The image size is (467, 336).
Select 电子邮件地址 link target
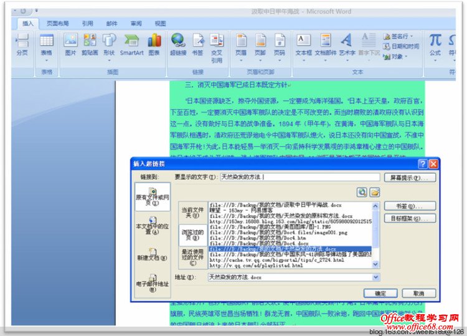pos(153,283)
